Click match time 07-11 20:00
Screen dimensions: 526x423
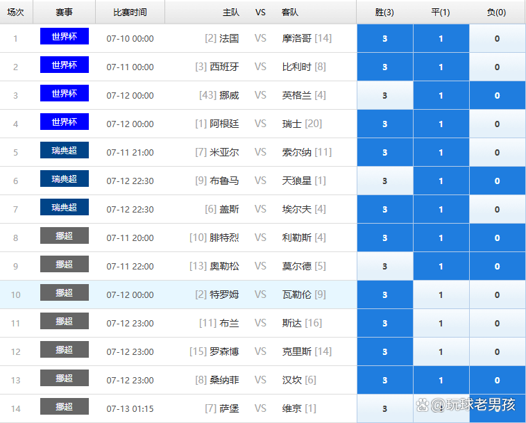130,238
